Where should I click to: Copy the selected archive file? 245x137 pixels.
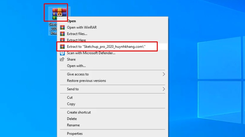coord(71,104)
